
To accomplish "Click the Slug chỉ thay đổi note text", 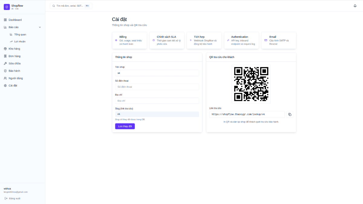I will click(x=130, y=119).
